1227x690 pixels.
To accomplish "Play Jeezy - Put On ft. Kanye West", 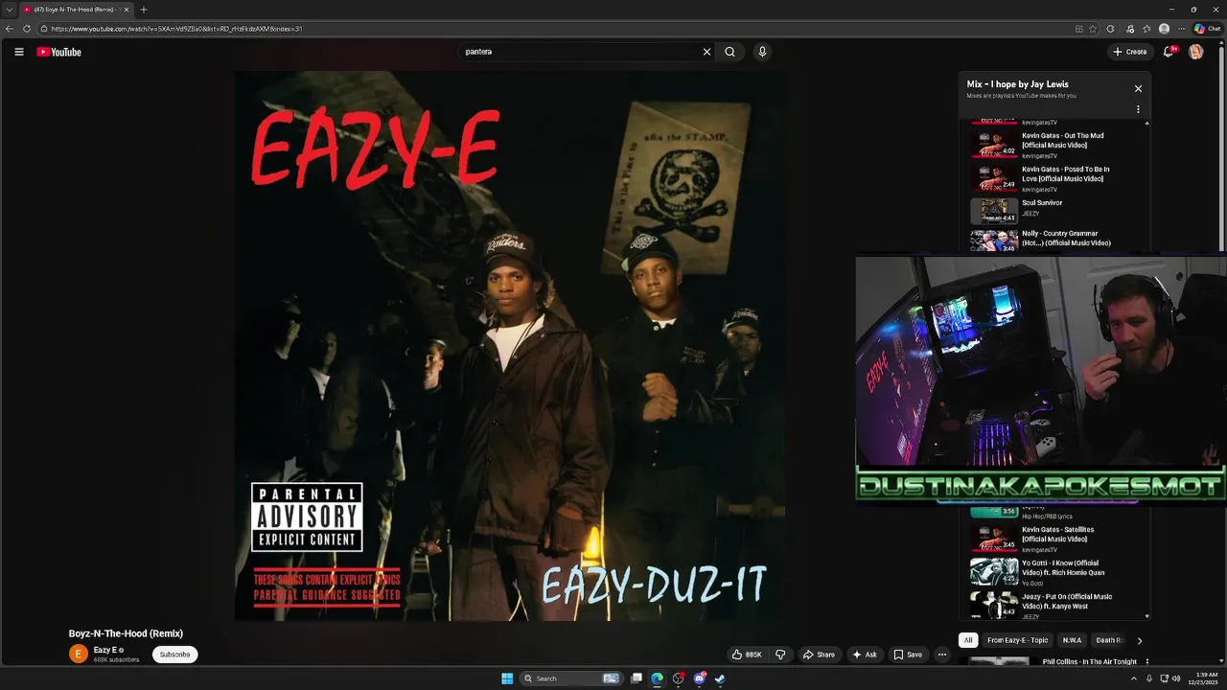I will 1067,602.
